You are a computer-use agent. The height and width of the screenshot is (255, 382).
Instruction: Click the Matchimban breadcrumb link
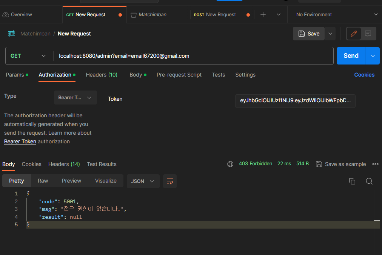pos(35,34)
